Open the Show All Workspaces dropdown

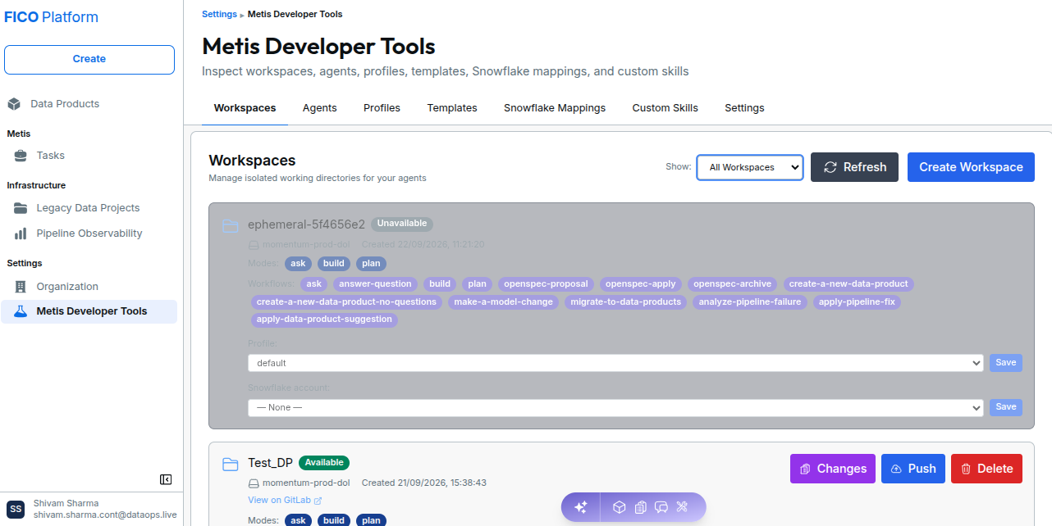pyautogui.click(x=750, y=167)
